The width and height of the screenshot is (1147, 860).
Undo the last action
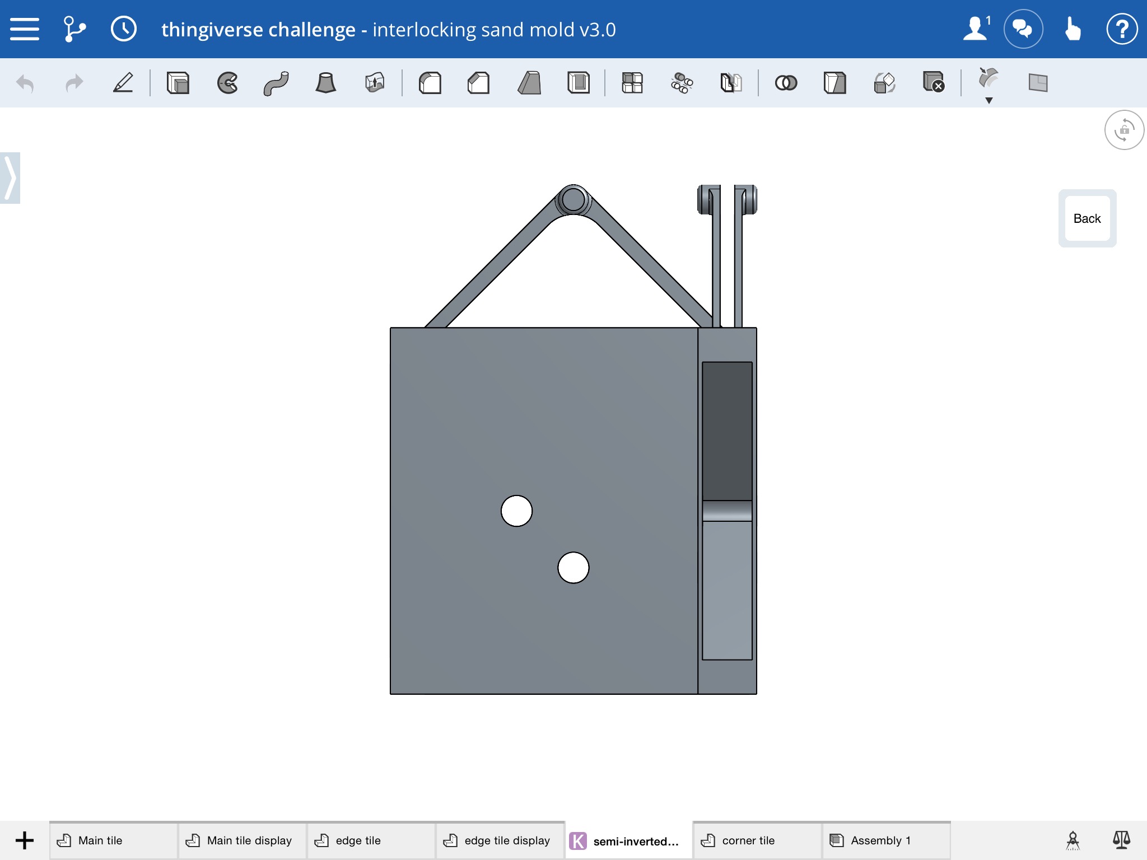point(25,83)
